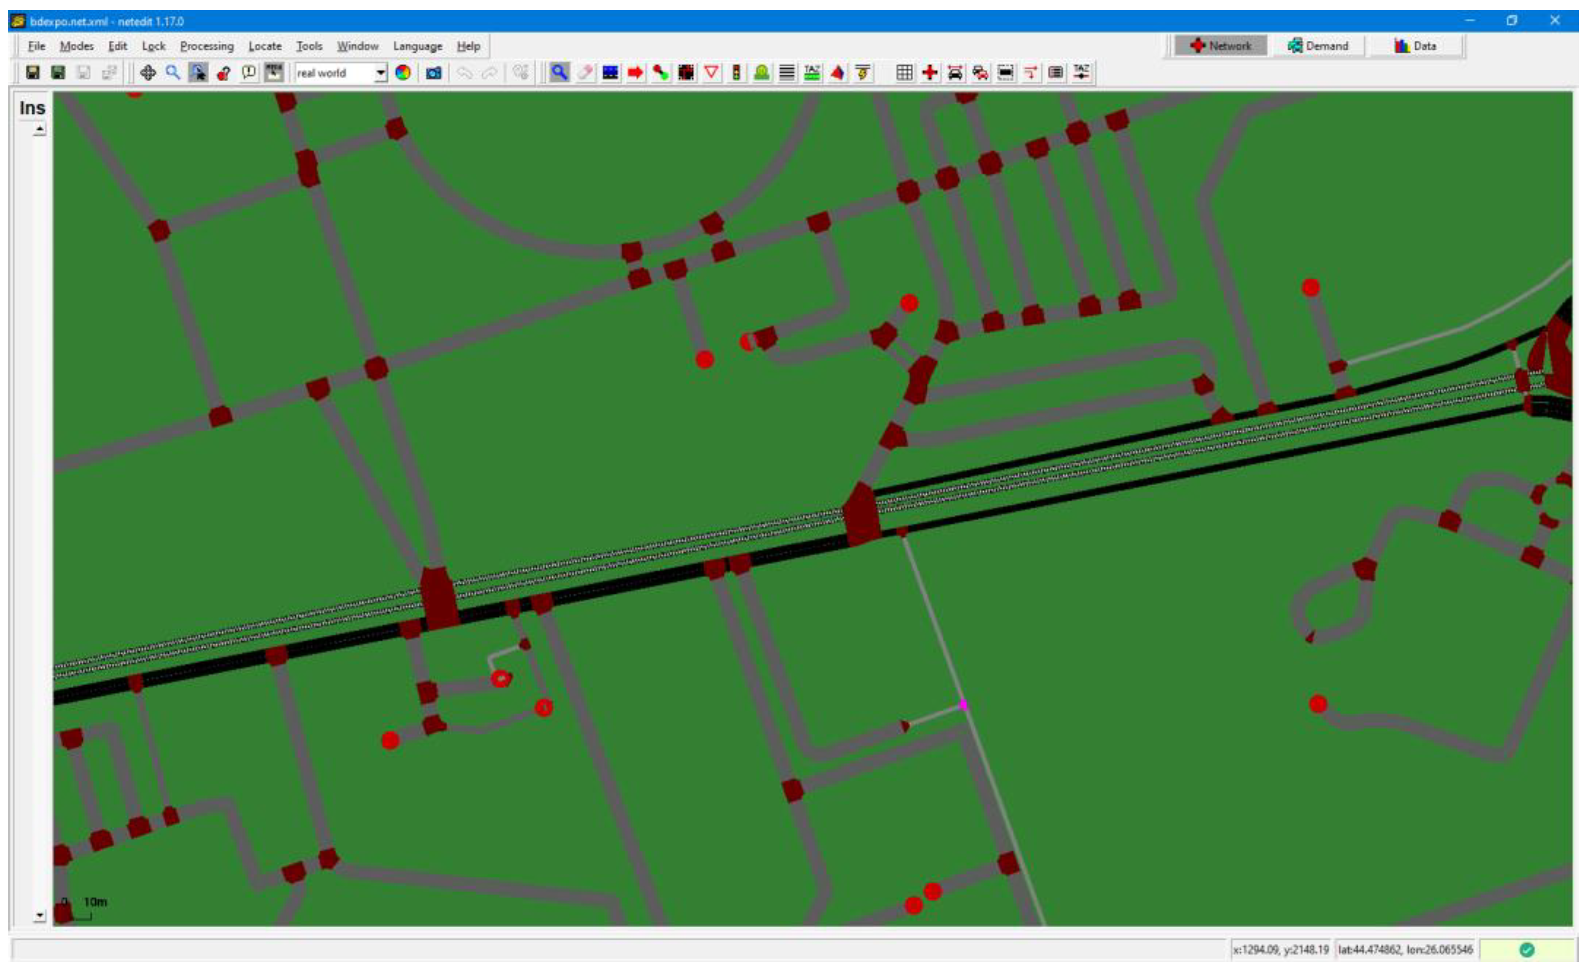
Task: Switch to Demand supermode
Action: [x=1318, y=46]
